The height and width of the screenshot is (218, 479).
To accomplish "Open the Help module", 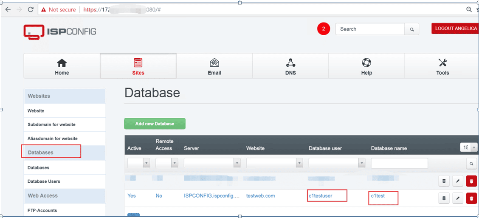I will click(x=366, y=66).
